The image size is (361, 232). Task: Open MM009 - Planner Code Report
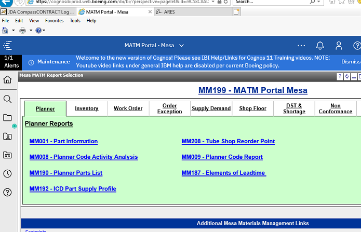point(222,157)
